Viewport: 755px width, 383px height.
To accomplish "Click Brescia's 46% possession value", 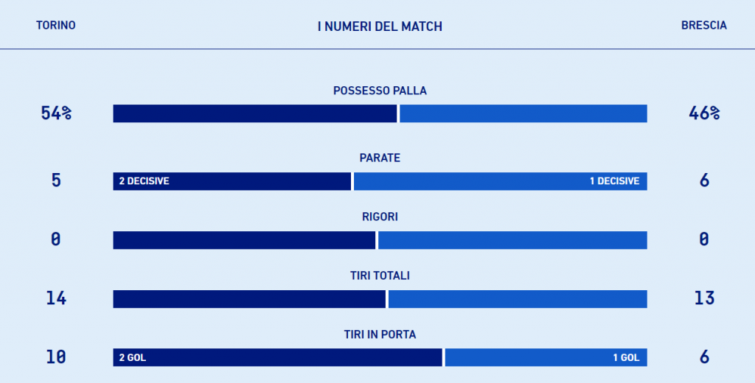I will coord(703,113).
